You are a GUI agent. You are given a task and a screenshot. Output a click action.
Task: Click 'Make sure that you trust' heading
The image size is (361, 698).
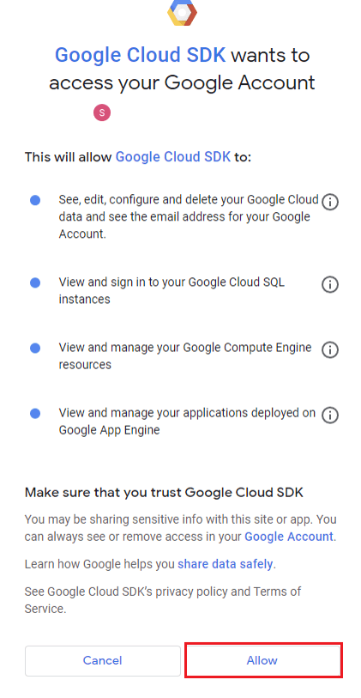(164, 492)
